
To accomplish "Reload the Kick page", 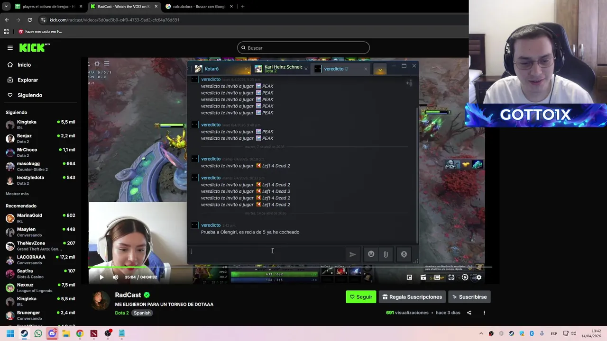I will [x=29, y=20].
